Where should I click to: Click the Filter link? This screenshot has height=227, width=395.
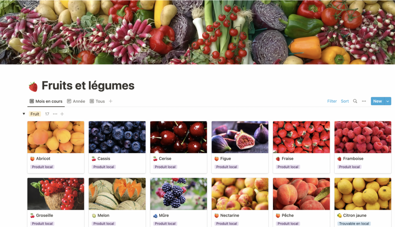point(332,101)
